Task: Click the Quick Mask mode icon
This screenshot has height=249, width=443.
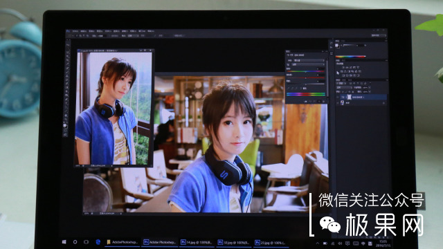Action: point(66,131)
